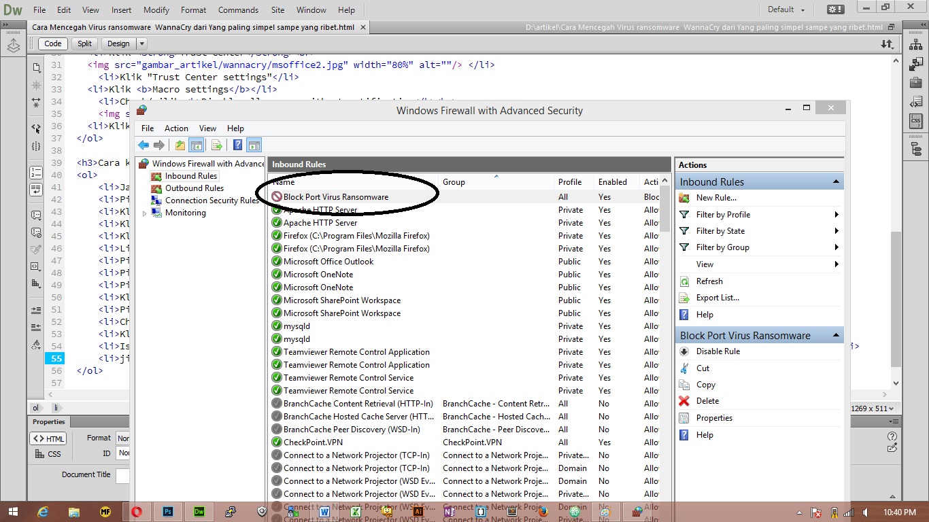Open Dreamweaver Modify menu
The image size is (929, 522).
tap(156, 10)
